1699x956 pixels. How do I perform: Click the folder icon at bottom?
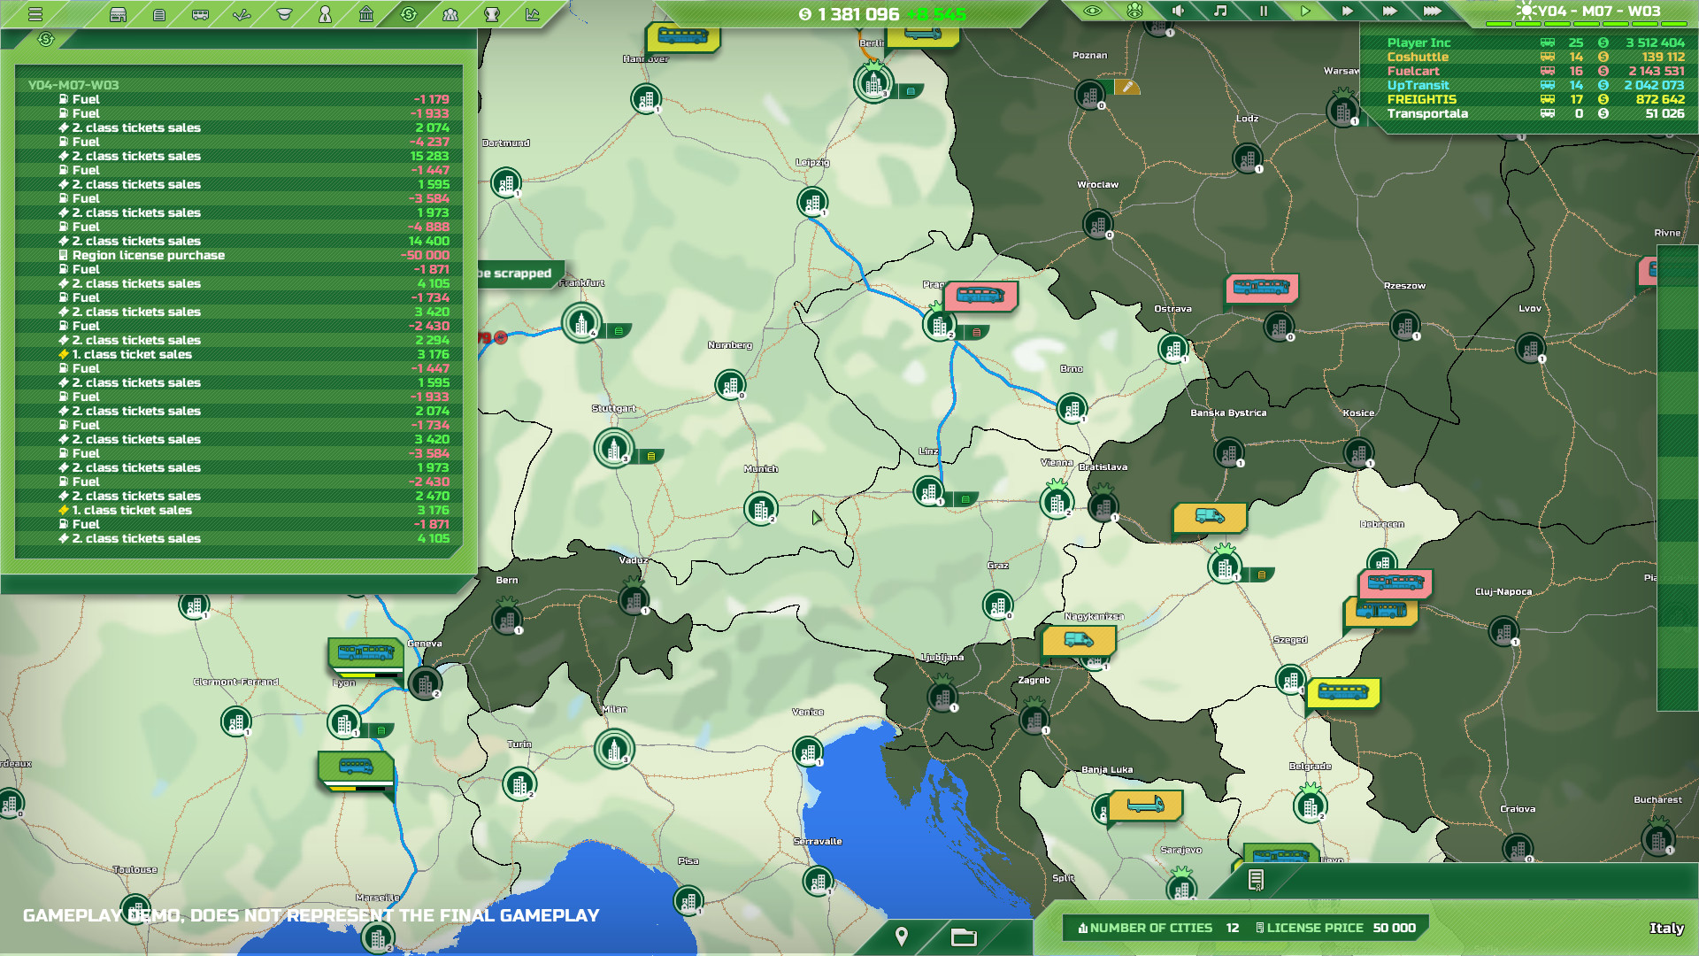click(x=964, y=937)
